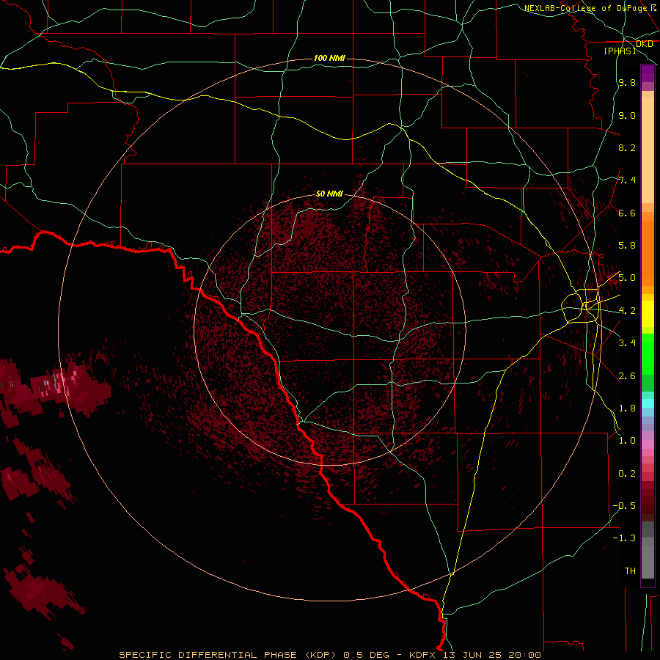Pick the yellow segment of the color bar
The height and width of the screenshot is (660, 660).
click(648, 314)
